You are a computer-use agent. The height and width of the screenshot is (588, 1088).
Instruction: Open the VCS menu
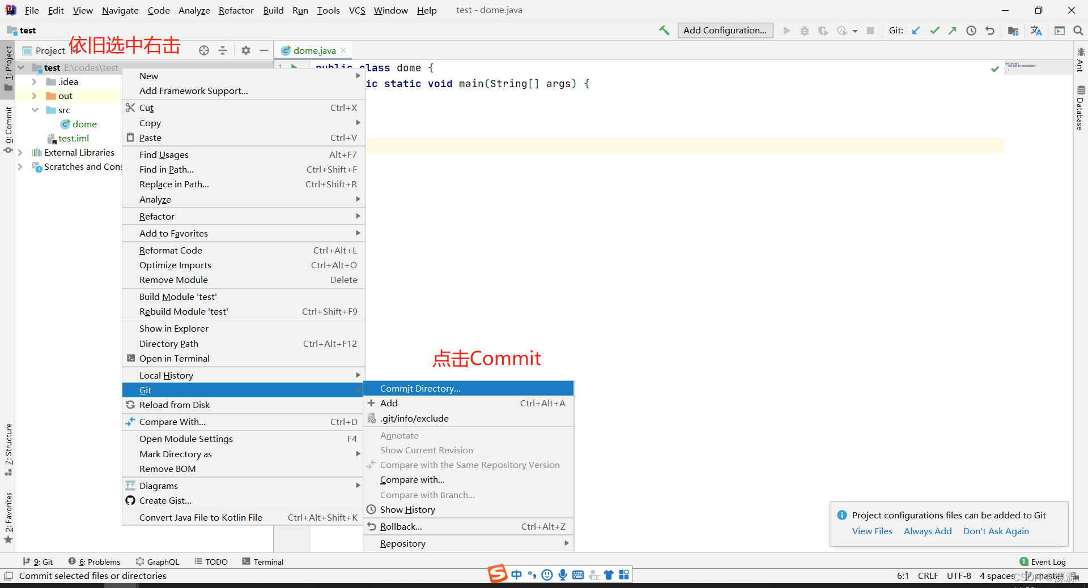[357, 10]
